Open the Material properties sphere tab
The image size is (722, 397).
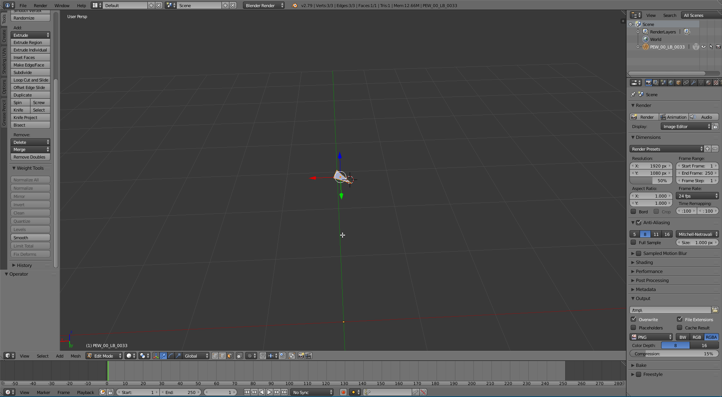point(708,83)
